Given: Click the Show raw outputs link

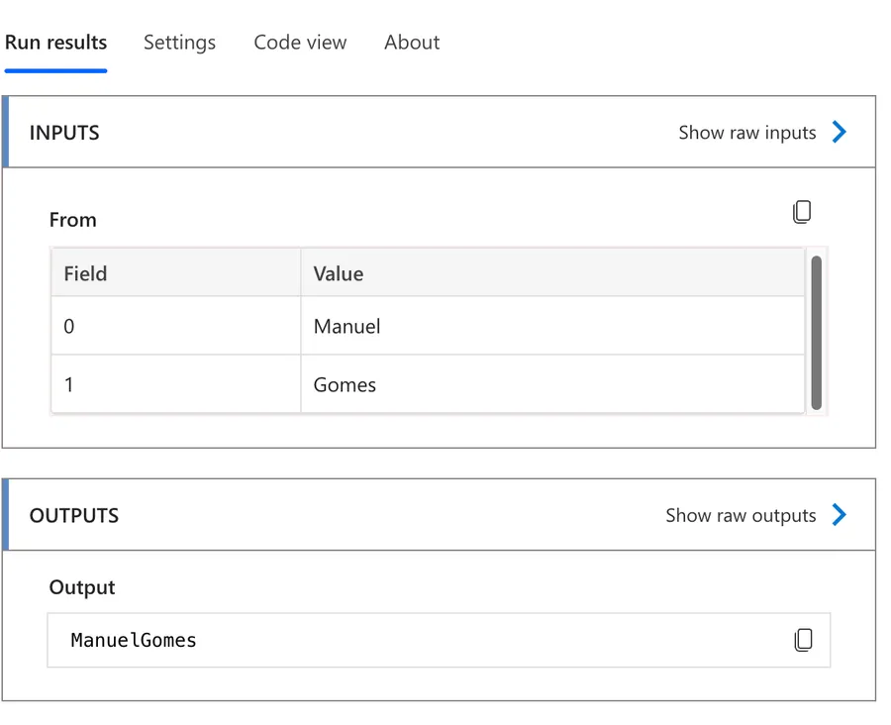Looking at the screenshot, I should click(741, 515).
